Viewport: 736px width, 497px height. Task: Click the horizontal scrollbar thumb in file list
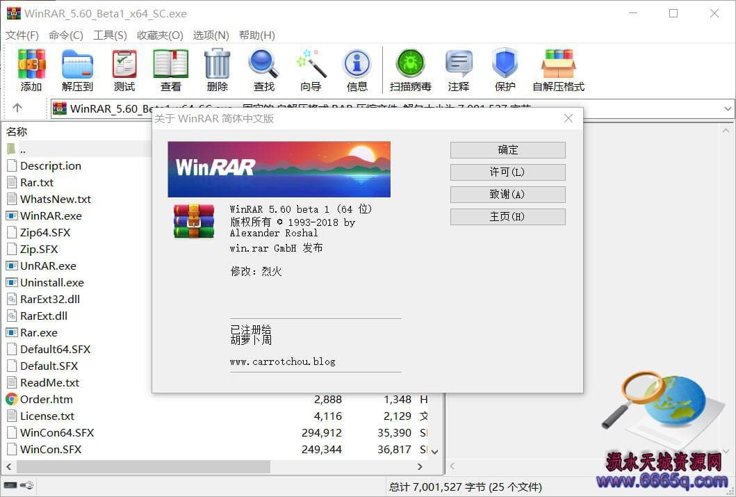click(144, 466)
